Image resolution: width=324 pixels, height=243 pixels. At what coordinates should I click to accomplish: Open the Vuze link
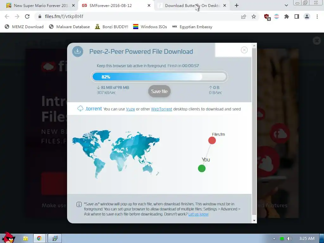(x=130, y=109)
